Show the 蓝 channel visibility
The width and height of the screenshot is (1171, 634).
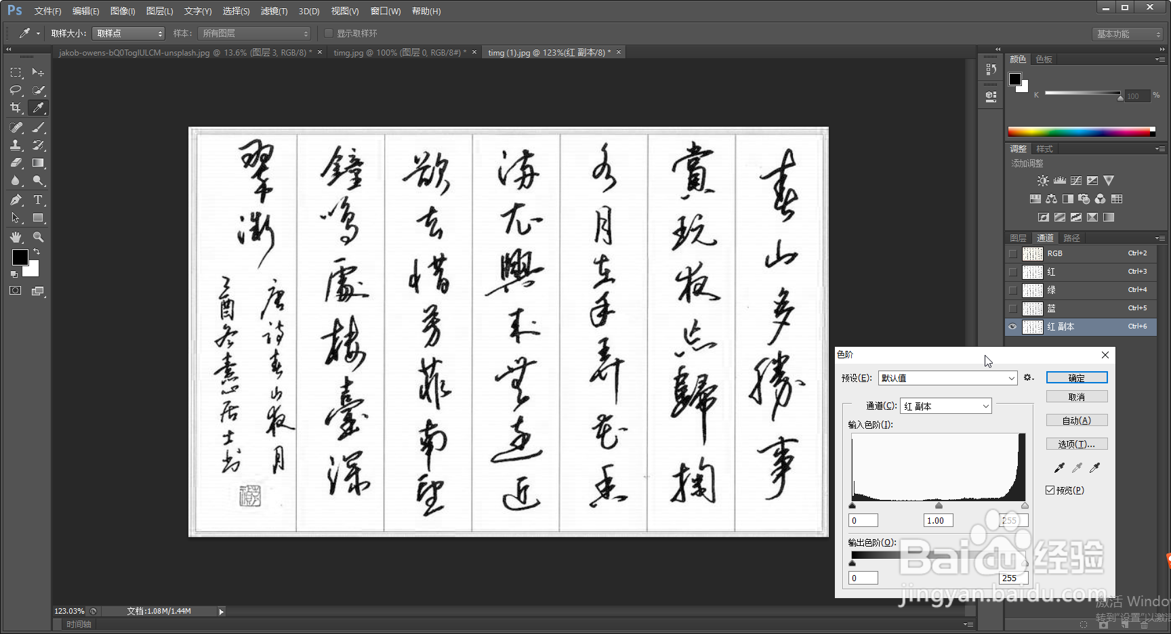point(1012,308)
